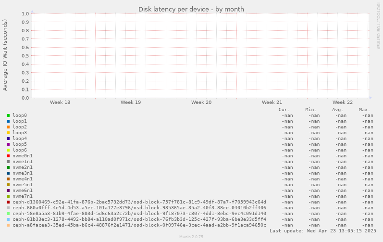The height and width of the screenshot is (242, 383).
Task: Click the loop0 green color swatch
Action: coord(8,115)
